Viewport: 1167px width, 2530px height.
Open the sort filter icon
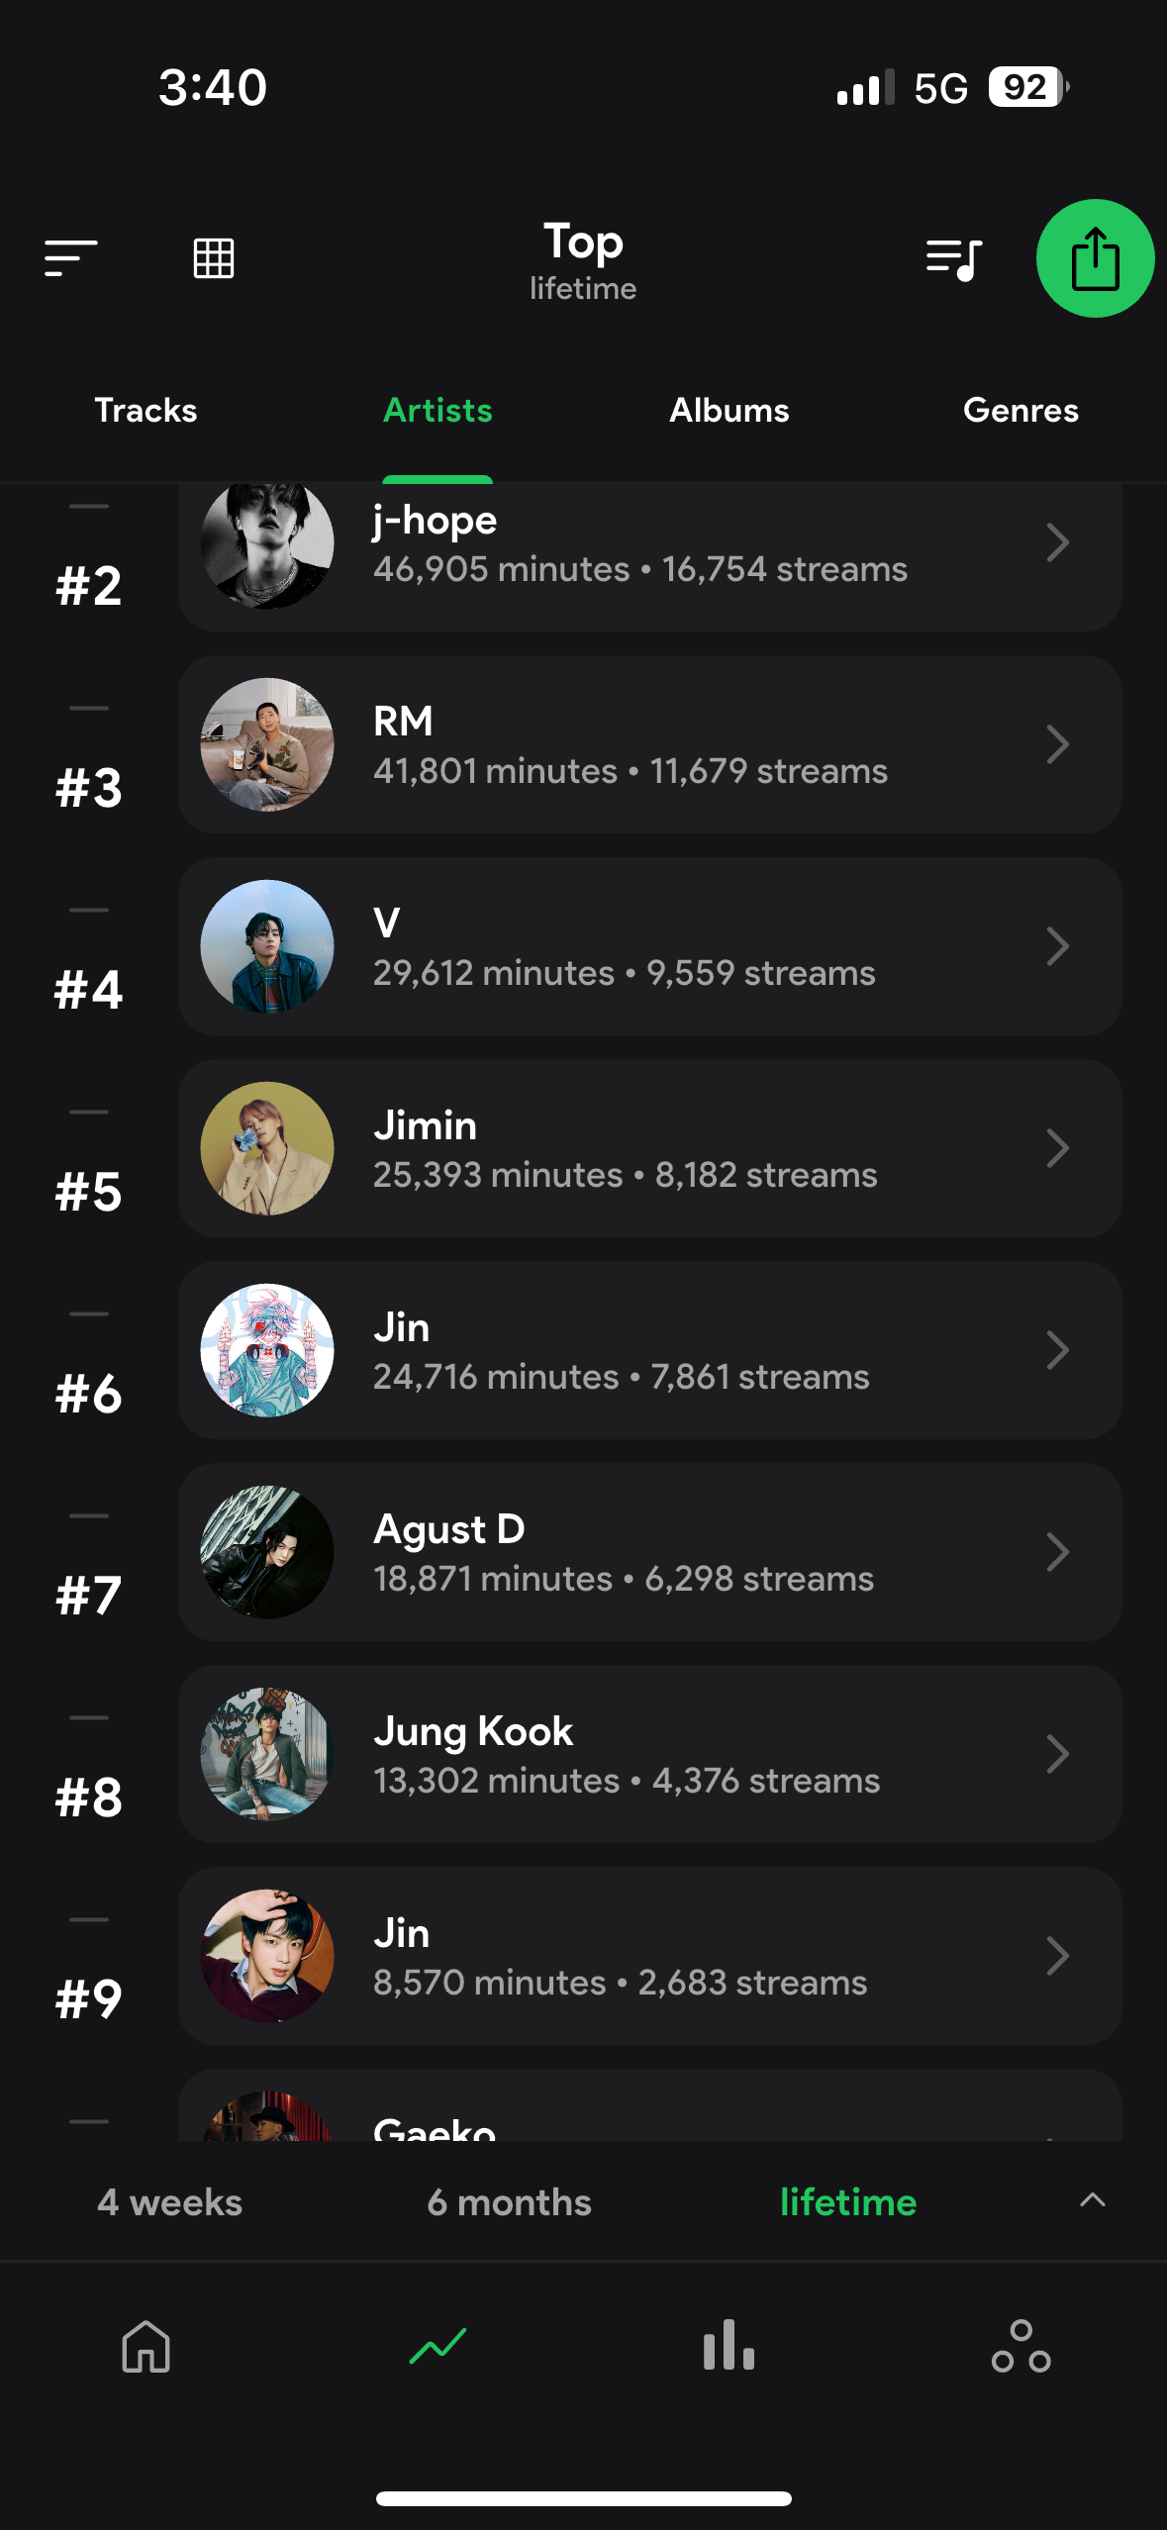(70, 258)
